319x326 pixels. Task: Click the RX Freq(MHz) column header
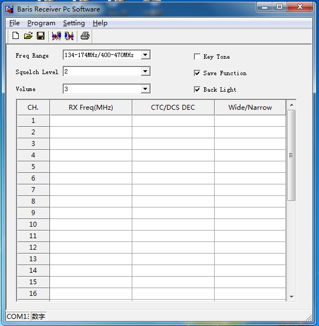click(x=91, y=107)
